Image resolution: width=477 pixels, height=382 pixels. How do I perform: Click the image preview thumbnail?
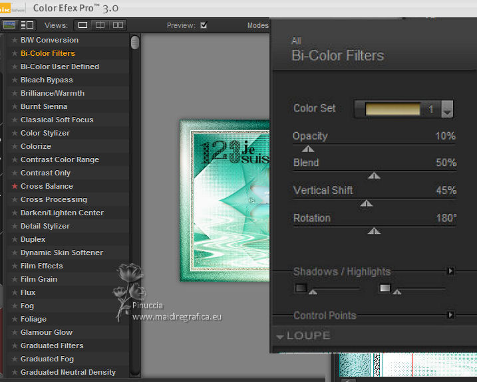pyautogui.click(x=224, y=201)
